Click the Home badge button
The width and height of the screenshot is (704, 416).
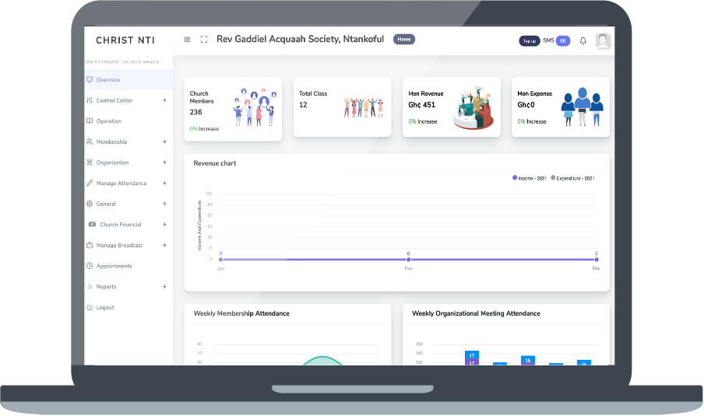403,39
